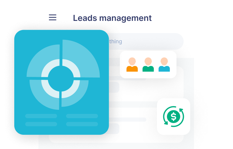The height and width of the screenshot is (149, 233).
Task: Click the lower-right legend bar under chart
Action: pos(82,124)
